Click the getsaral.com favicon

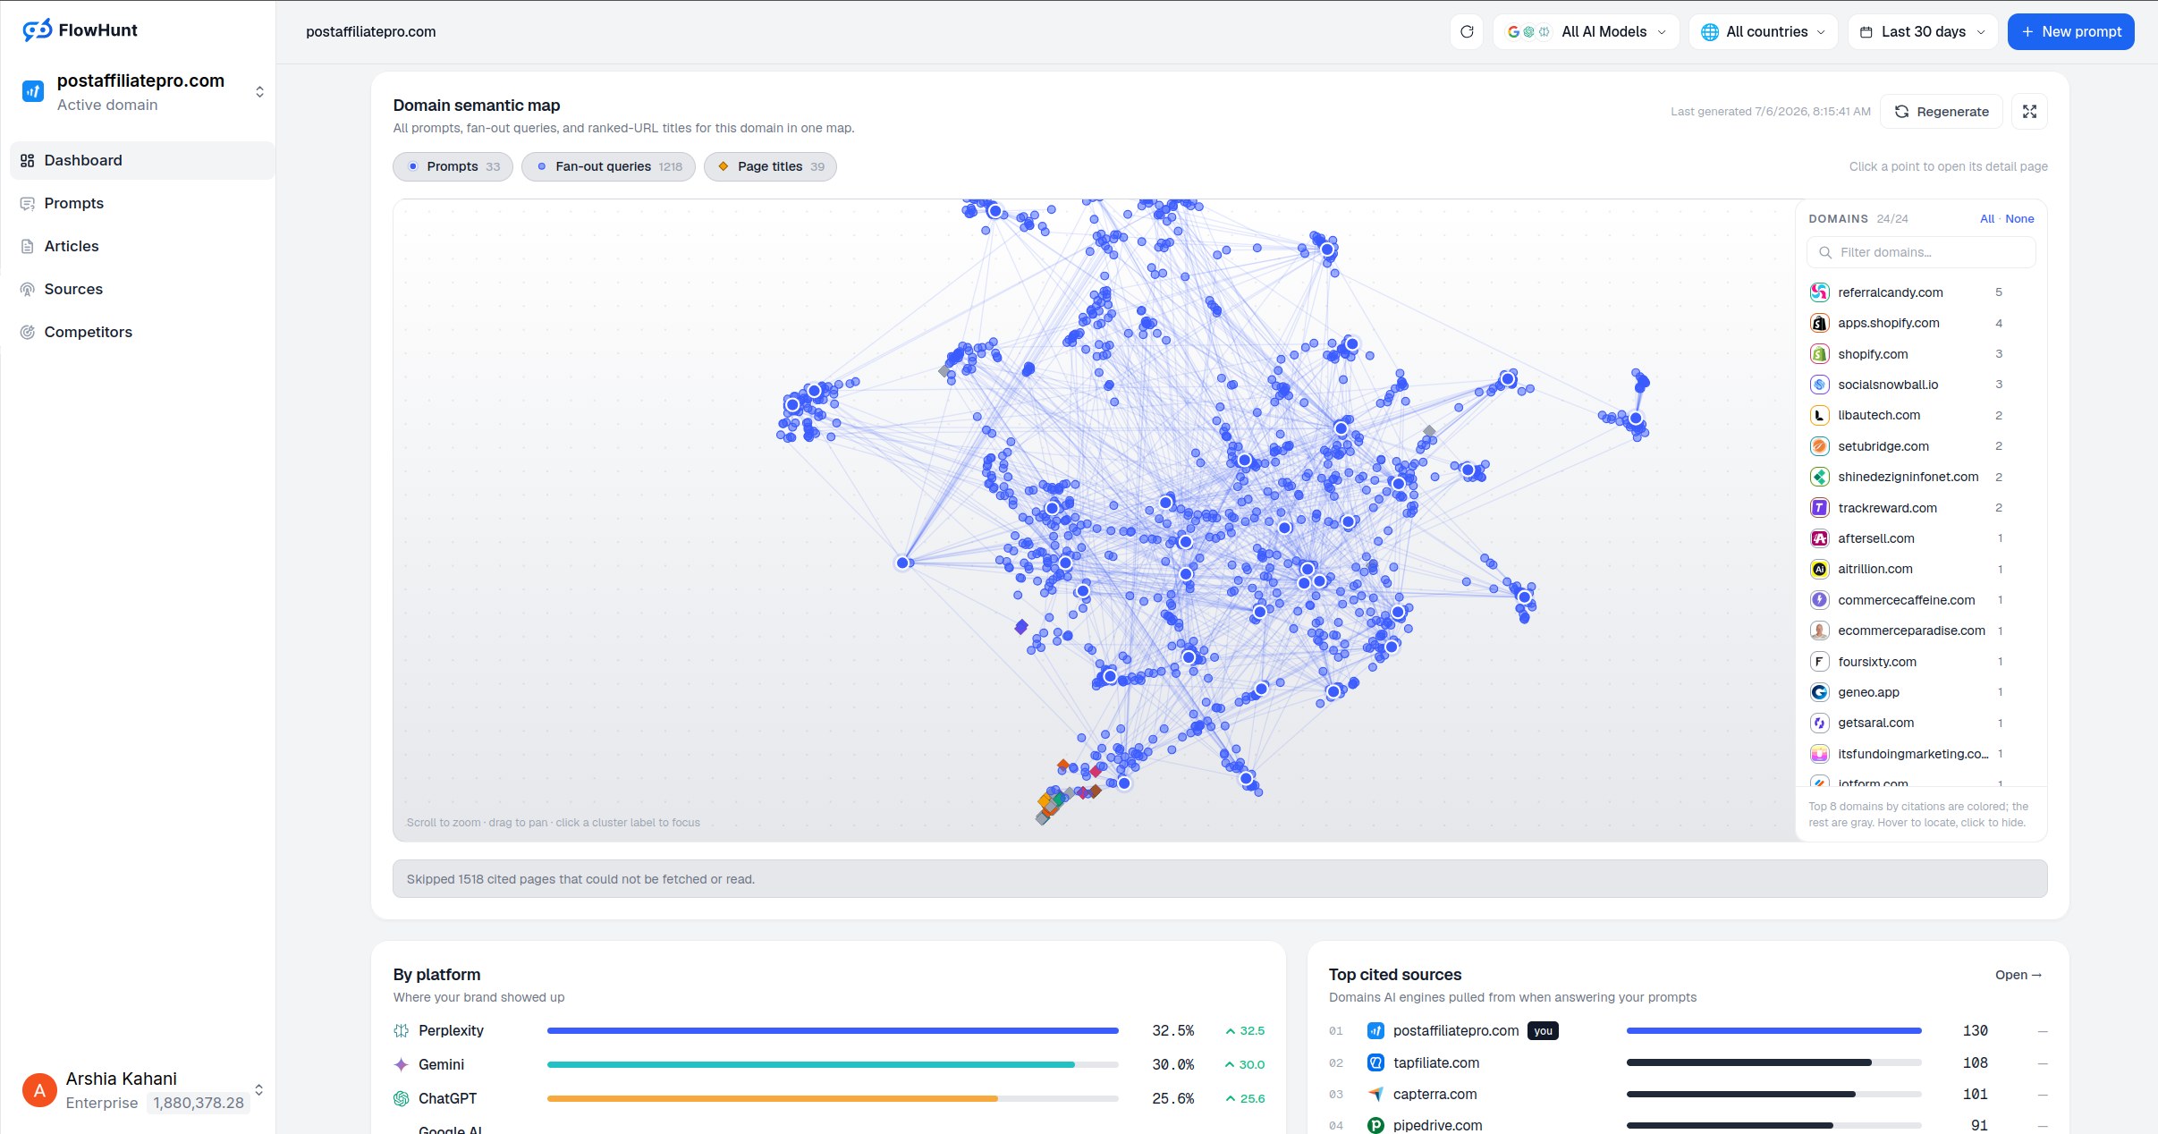[1819, 723]
